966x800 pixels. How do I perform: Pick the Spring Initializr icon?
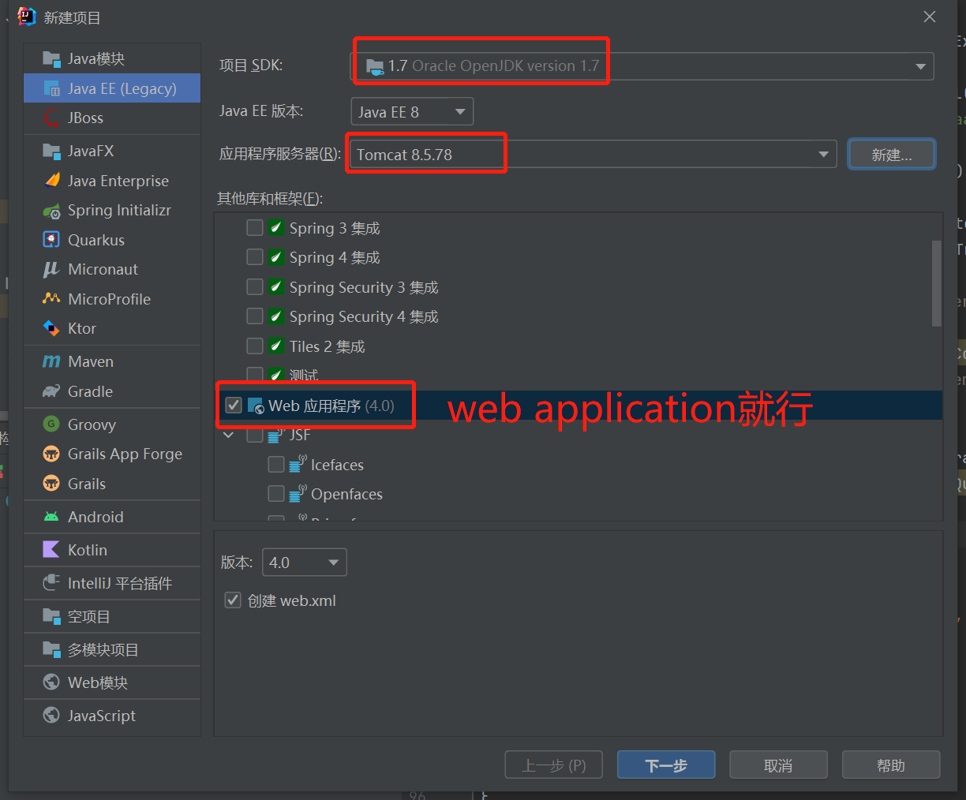click(51, 210)
